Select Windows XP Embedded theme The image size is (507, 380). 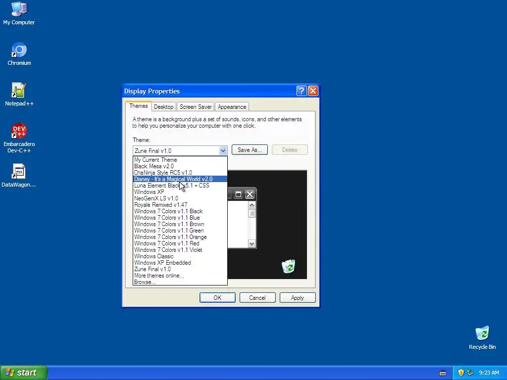[x=180, y=263]
